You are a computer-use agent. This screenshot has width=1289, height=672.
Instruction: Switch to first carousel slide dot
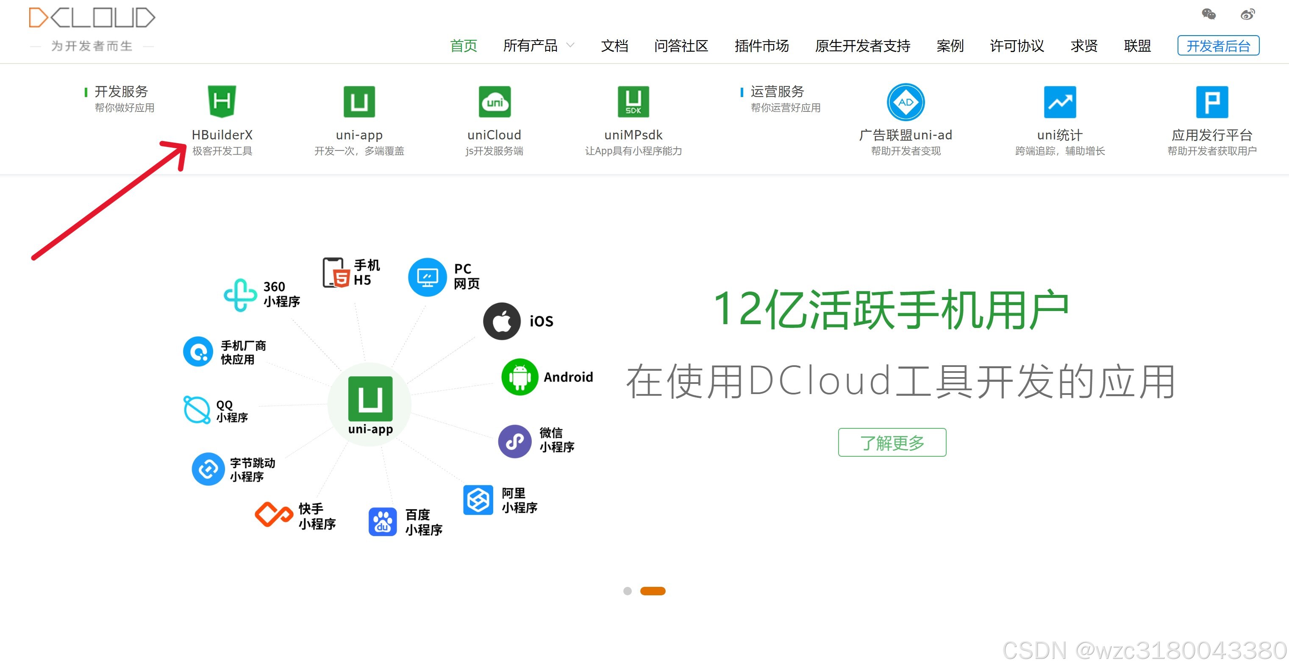627,591
